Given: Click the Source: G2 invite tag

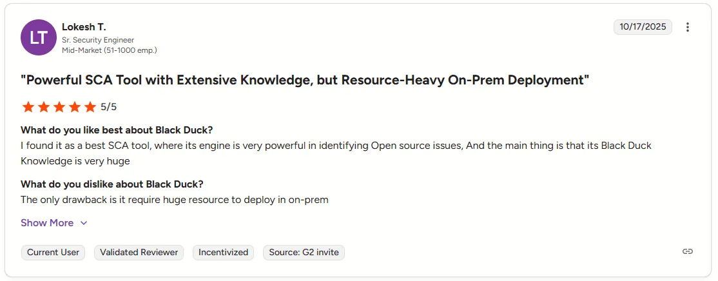Looking at the screenshot, I should click(x=304, y=253).
